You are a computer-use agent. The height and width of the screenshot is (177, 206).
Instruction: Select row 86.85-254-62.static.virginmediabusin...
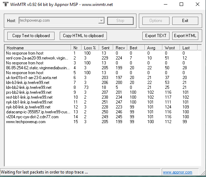coord(101,68)
